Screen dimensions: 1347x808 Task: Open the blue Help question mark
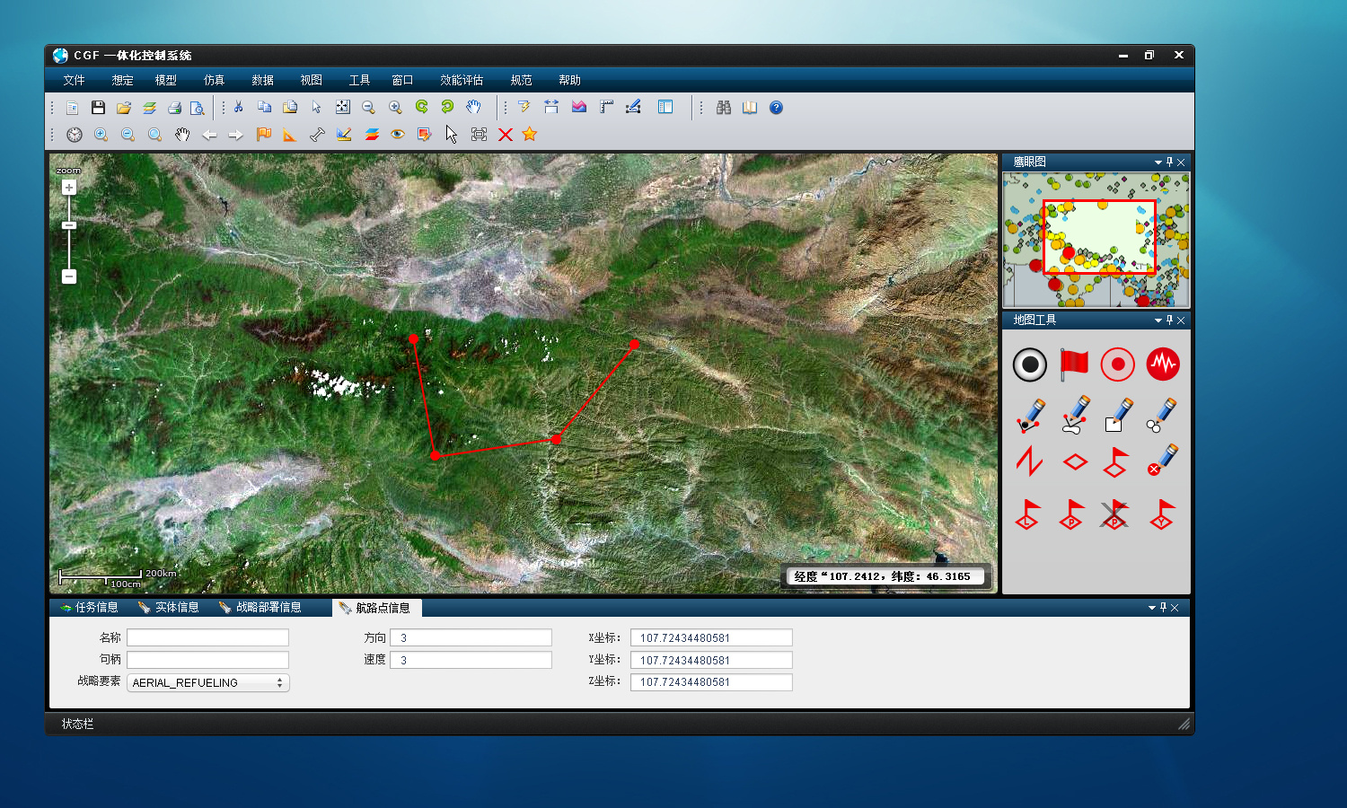pos(777,108)
